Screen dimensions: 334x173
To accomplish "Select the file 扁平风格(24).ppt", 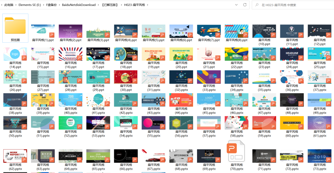I will click(292, 54).
